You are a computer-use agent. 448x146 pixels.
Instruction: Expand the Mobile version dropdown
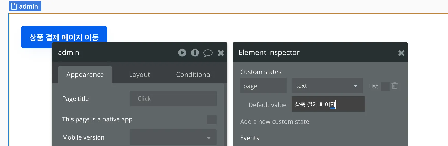click(173, 137)
